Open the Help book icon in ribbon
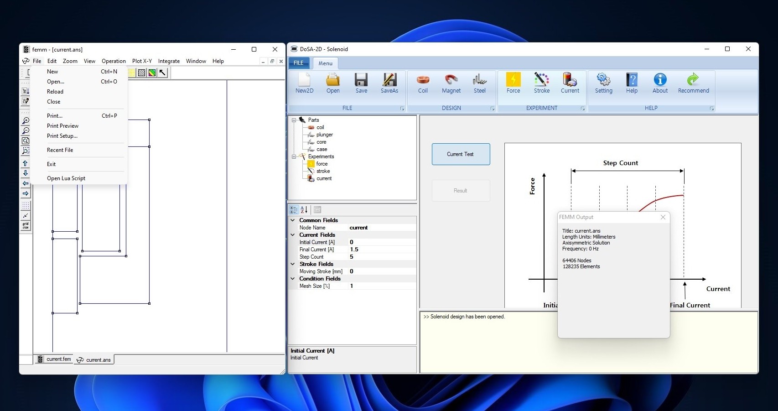Image resolution: width=778 pixels, height=411 pixels. point(632,83)
